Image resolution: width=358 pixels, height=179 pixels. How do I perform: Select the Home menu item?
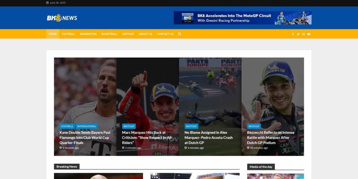[53, 34]
